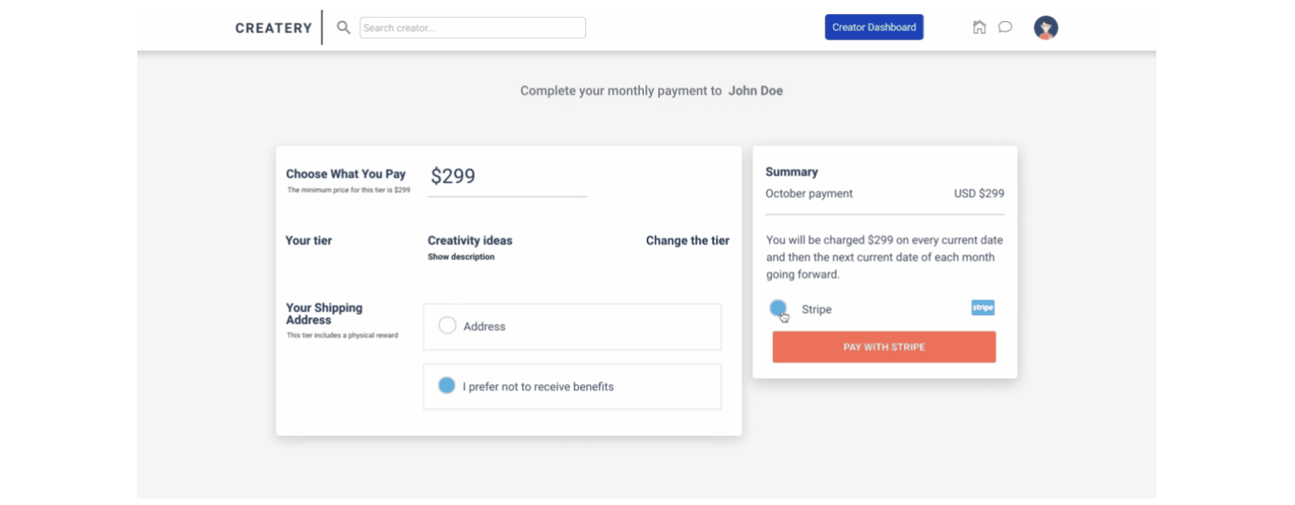Open the Creator Dashboard
This screenshot has width=1295, height=505.
tap(873, 27)
